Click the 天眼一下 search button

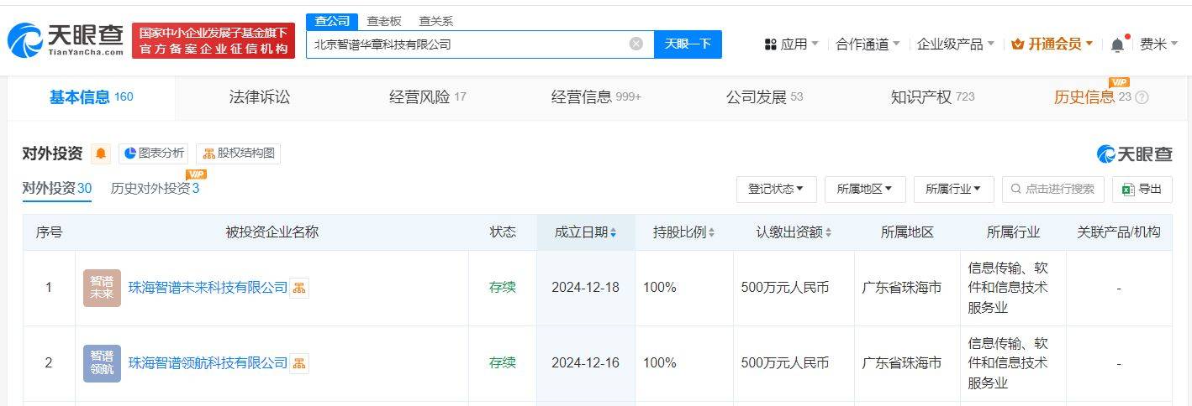click(x=688, y=44)
